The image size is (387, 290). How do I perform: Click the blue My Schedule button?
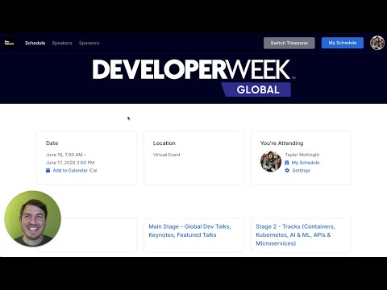[x=343, y=43]
